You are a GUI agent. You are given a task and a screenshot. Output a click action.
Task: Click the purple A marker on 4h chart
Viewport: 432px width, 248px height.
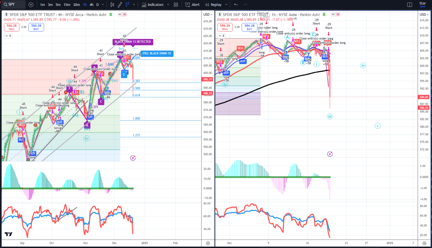[87, 125]
